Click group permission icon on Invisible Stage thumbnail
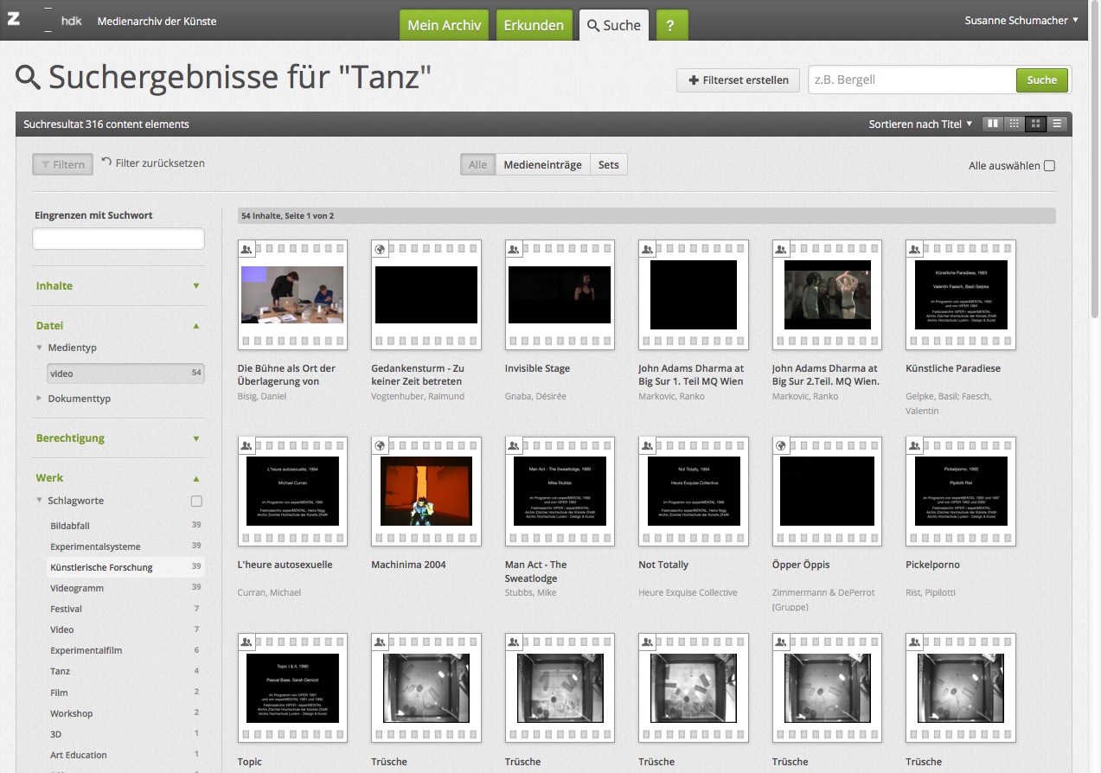 point(513,249)
